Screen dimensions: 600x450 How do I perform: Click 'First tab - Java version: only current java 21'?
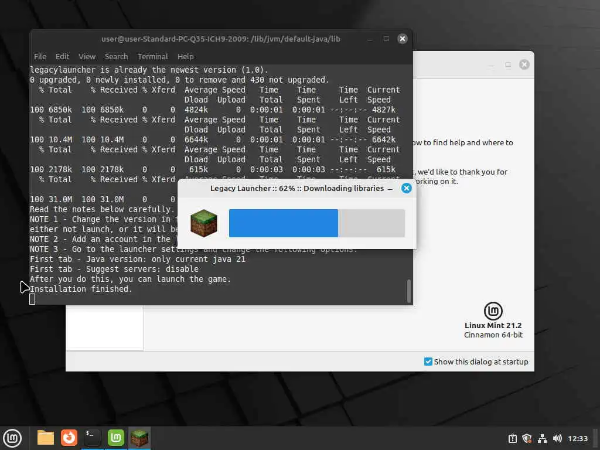point(137,259)
